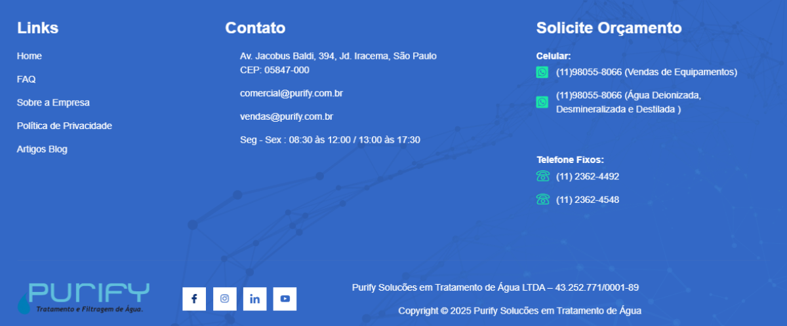The image size is (787, 326).
Task: Call landline number (11) 2362-4492
Action: pyautogui.click(x=588, y=176)
